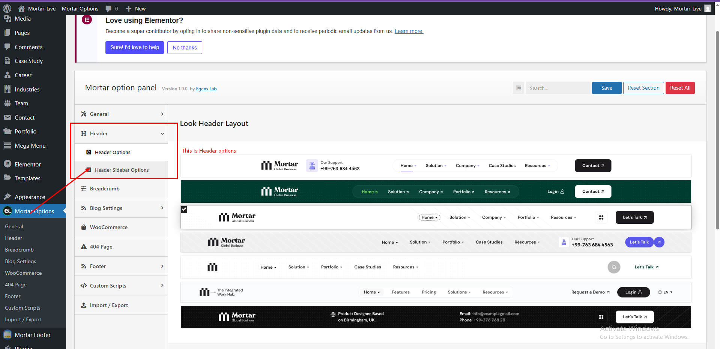
Task: Open Mortar Options in admin bar
Action: 80,9
